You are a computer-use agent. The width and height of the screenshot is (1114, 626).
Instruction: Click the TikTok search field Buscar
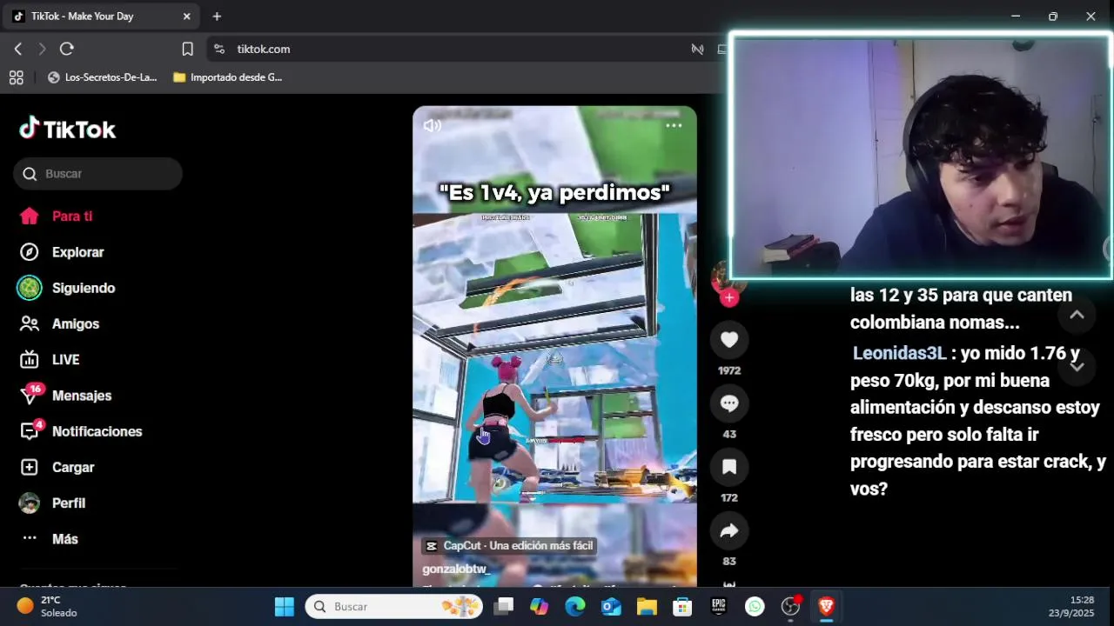point(97,174)
